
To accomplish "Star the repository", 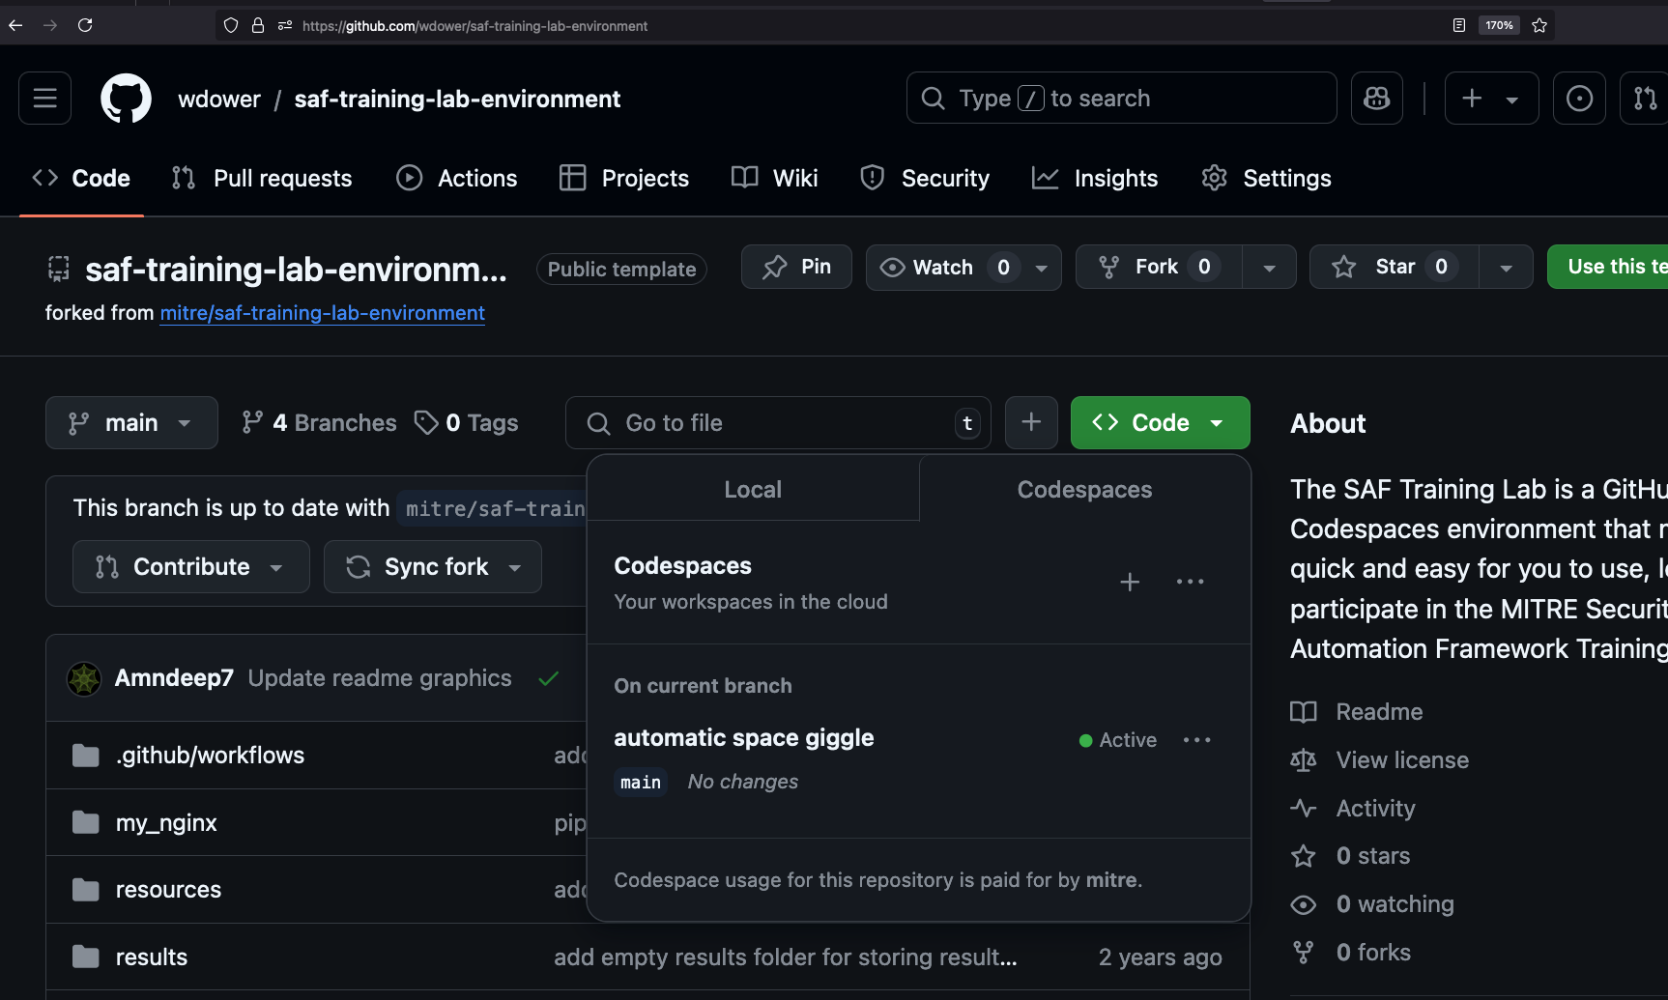I will tap(1394, 268).
